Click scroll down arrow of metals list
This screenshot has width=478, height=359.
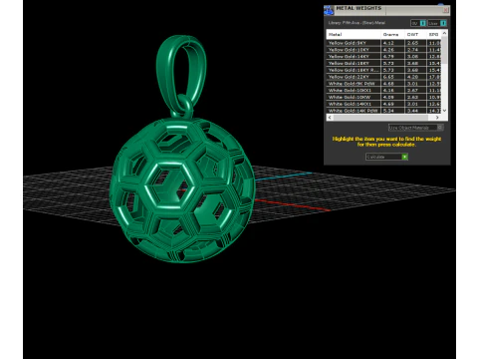(x=444, y=111)
